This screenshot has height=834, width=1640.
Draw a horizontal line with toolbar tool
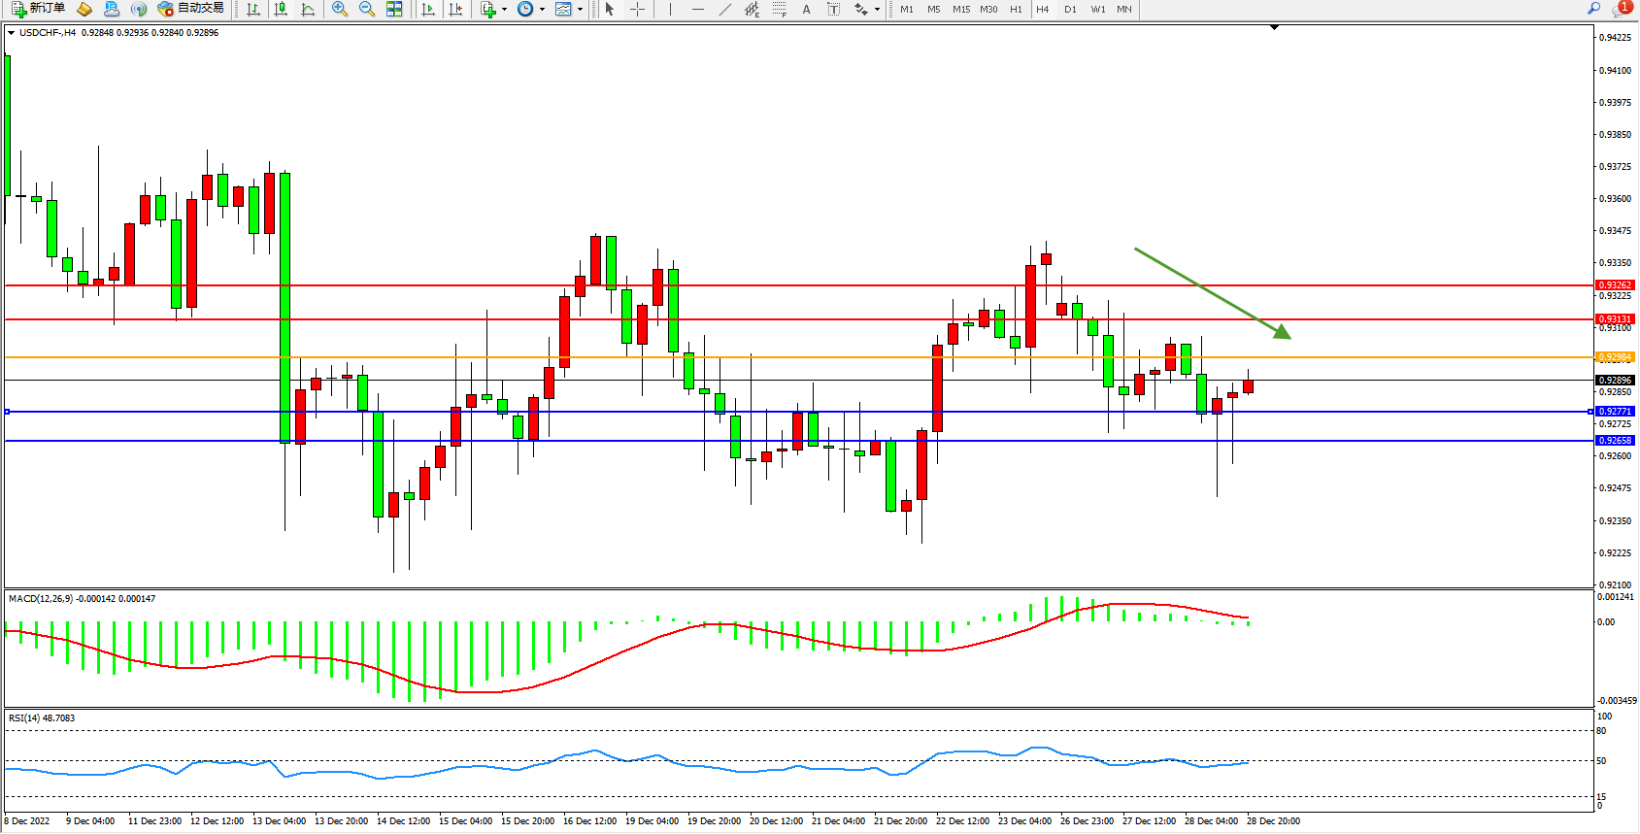point(697,9)
